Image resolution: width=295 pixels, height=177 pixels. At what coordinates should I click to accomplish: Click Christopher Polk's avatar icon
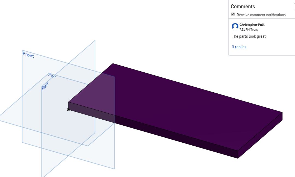[235, 26]
